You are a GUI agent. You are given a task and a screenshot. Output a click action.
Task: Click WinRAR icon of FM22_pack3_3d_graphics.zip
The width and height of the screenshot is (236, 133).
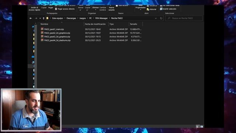pyautogui.click(x=42, y=36)
